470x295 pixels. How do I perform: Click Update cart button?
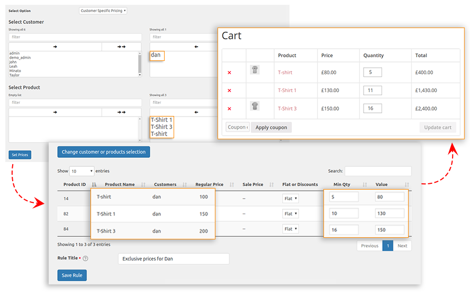click(438, 128)
